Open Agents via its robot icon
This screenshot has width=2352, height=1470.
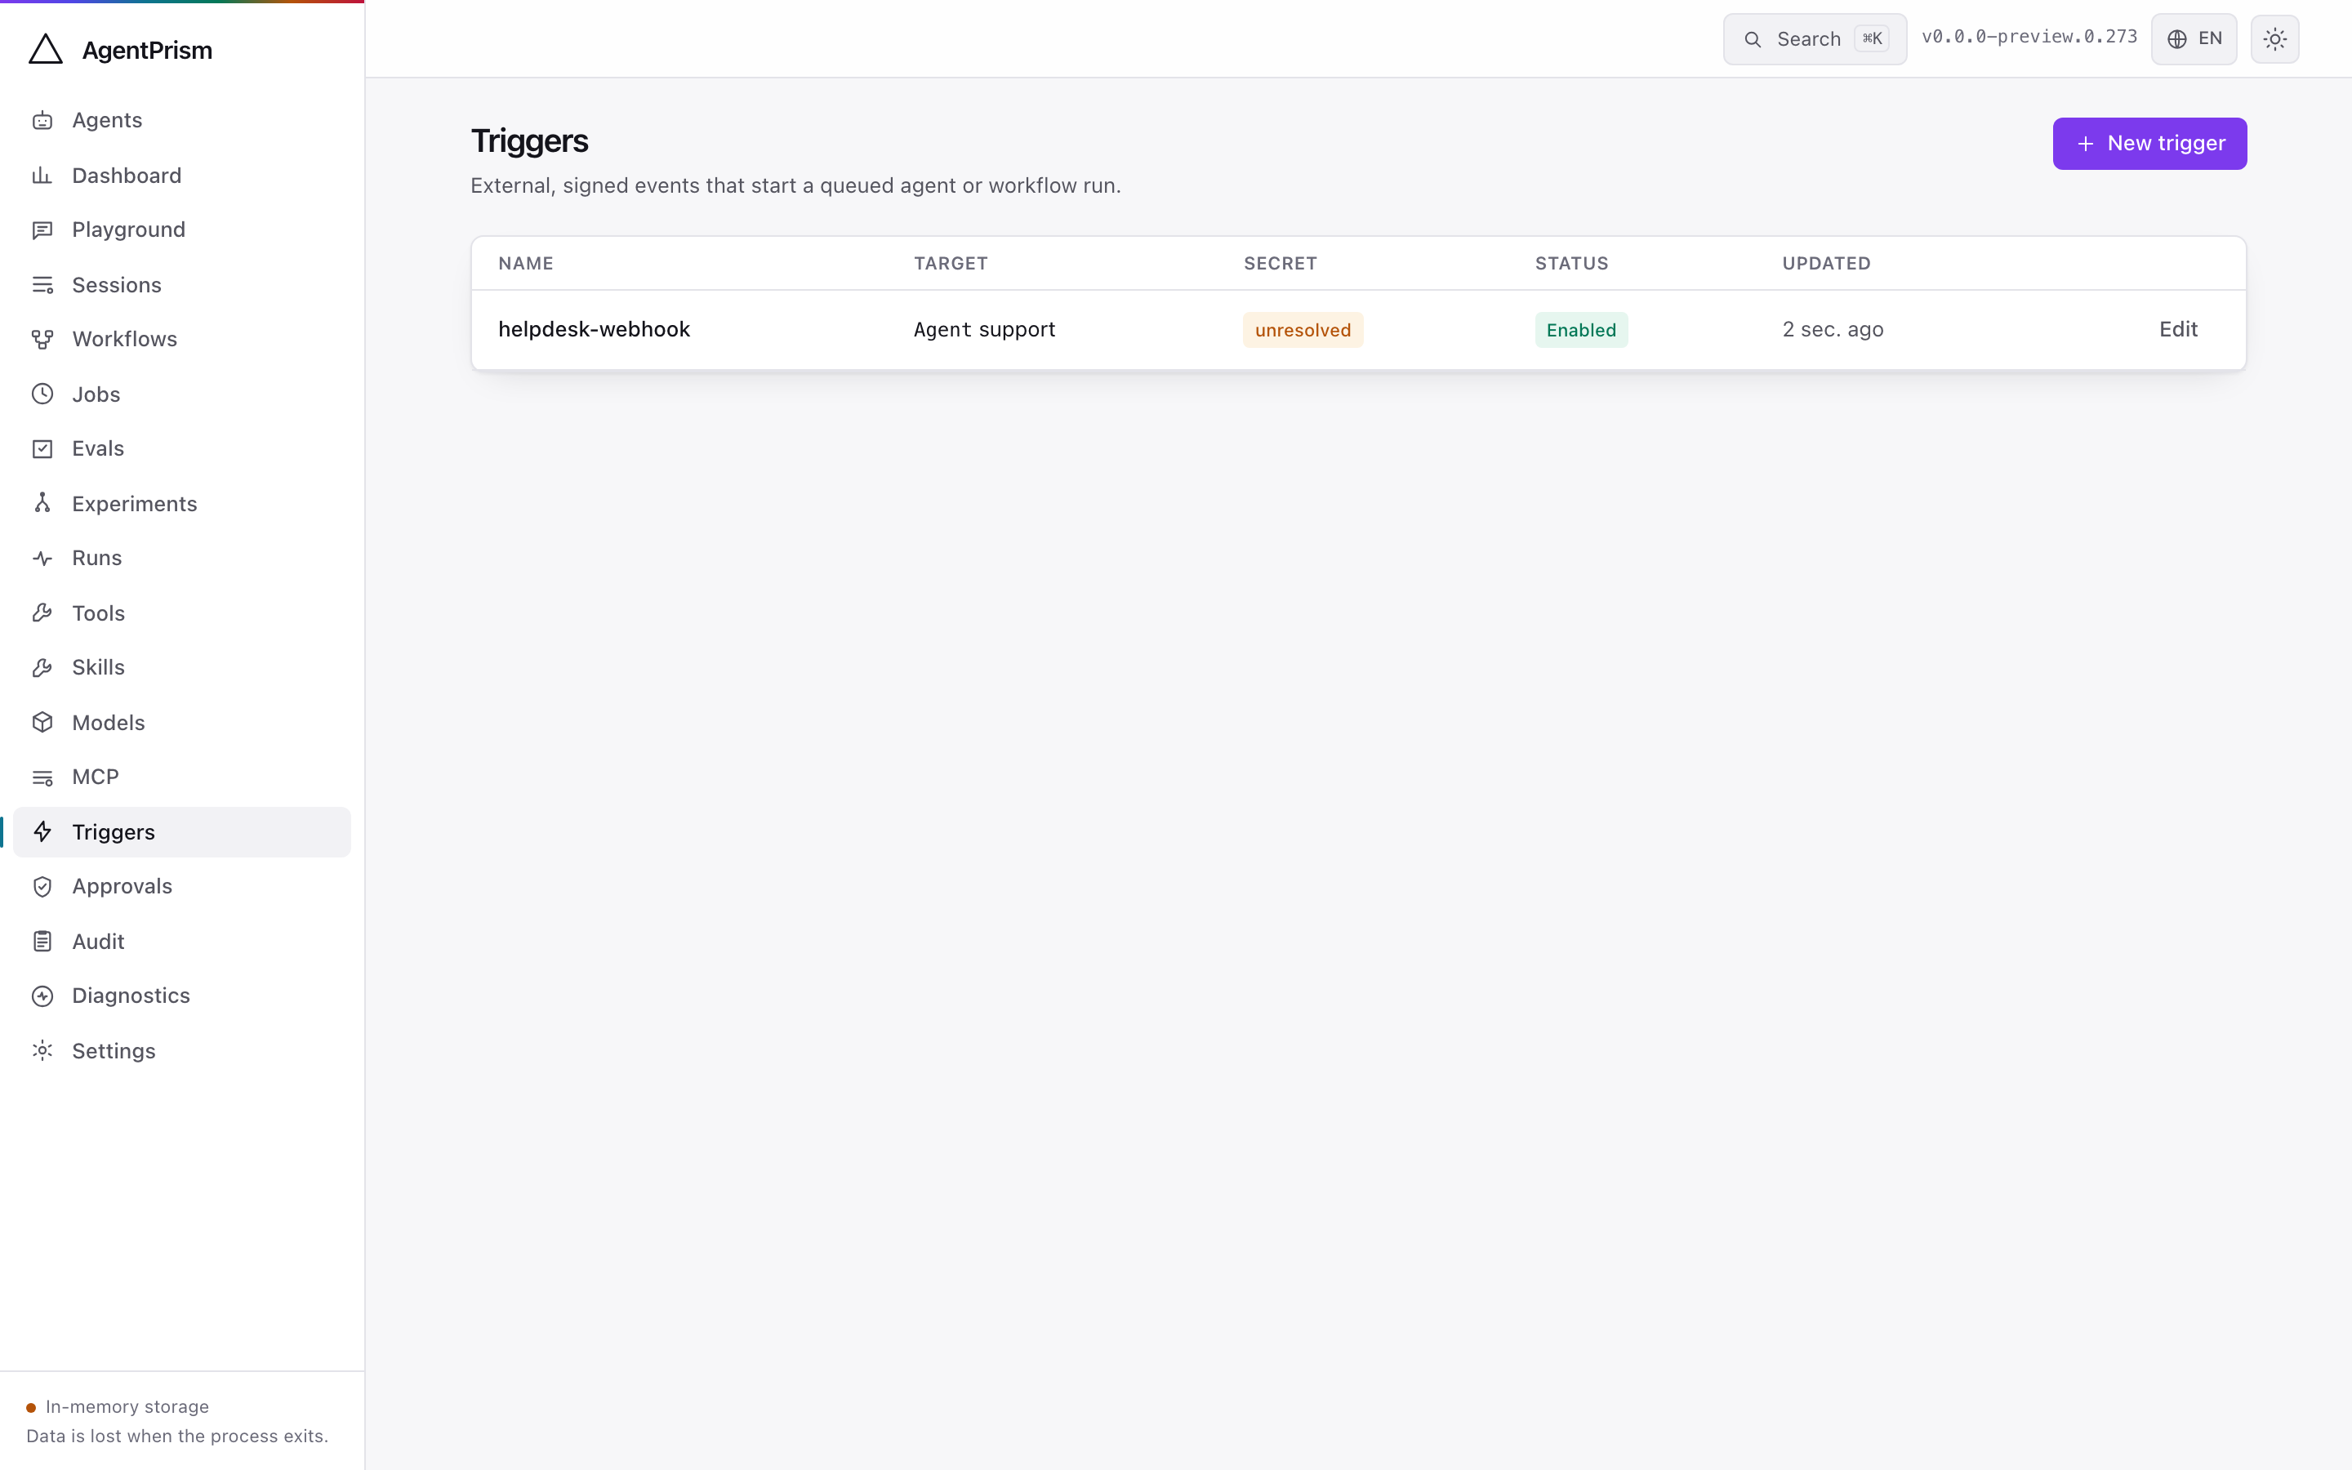42,121
